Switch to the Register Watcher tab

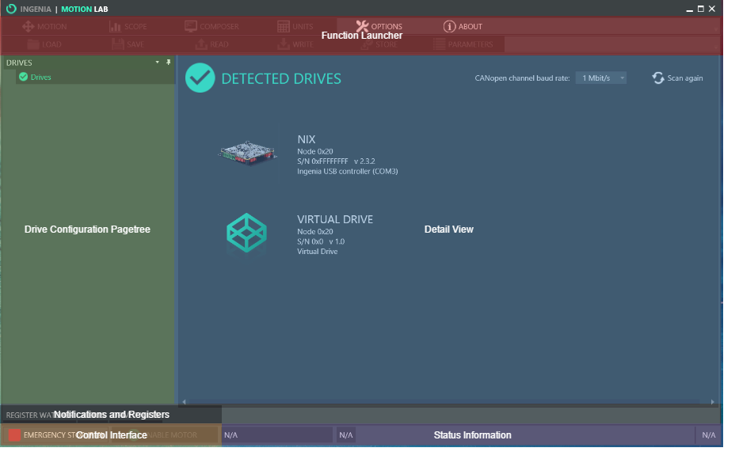coord(28,415)
